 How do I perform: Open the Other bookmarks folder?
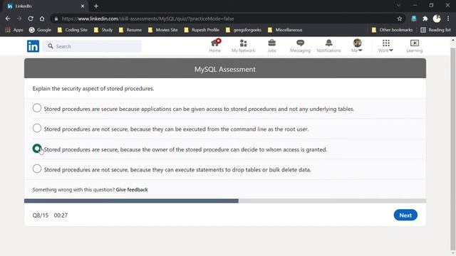pyautogui.click(x=393, y=30)
